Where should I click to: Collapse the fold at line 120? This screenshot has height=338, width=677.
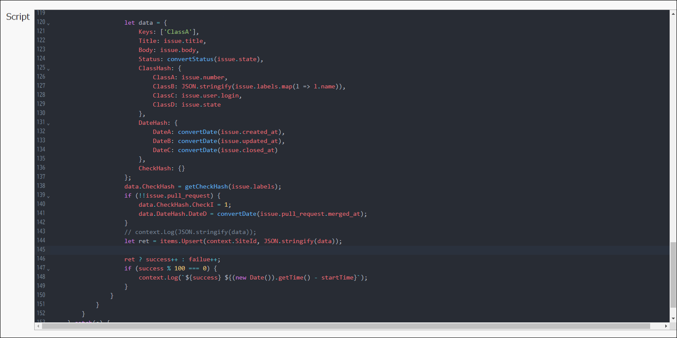click(x=48, y=23)
